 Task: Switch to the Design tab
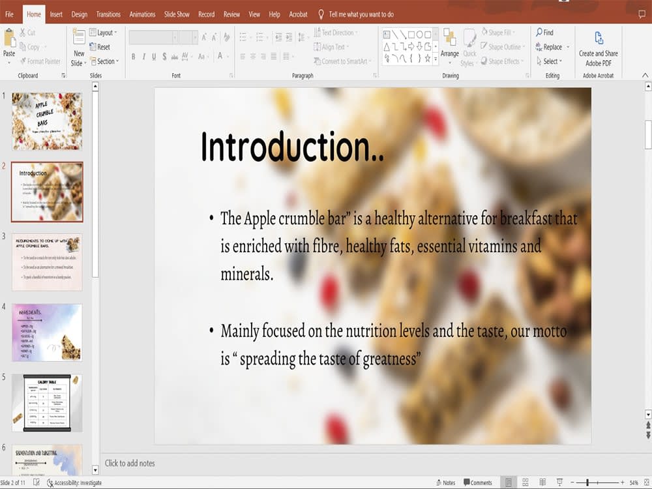coord(79,14)
